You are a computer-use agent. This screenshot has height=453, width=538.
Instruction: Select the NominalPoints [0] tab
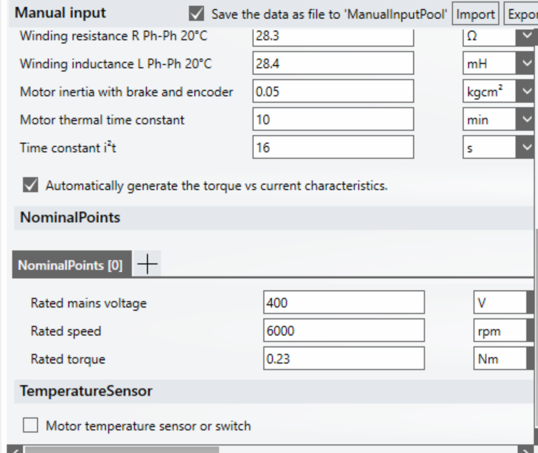(71, 265)
